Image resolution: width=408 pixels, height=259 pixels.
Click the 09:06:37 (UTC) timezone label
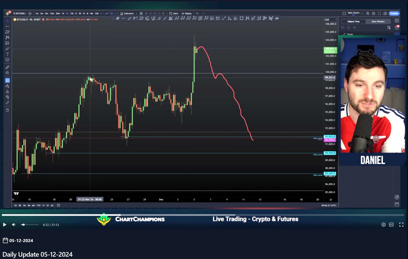329,205
